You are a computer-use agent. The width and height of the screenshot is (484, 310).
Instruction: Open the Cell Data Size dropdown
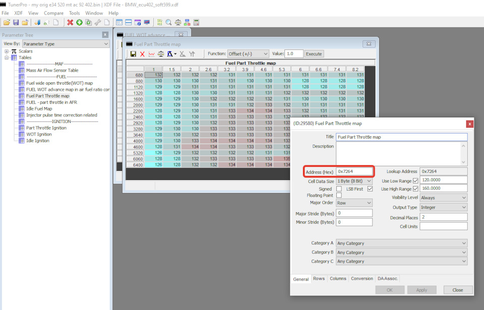pyautogui.click(x=354, y=181)
